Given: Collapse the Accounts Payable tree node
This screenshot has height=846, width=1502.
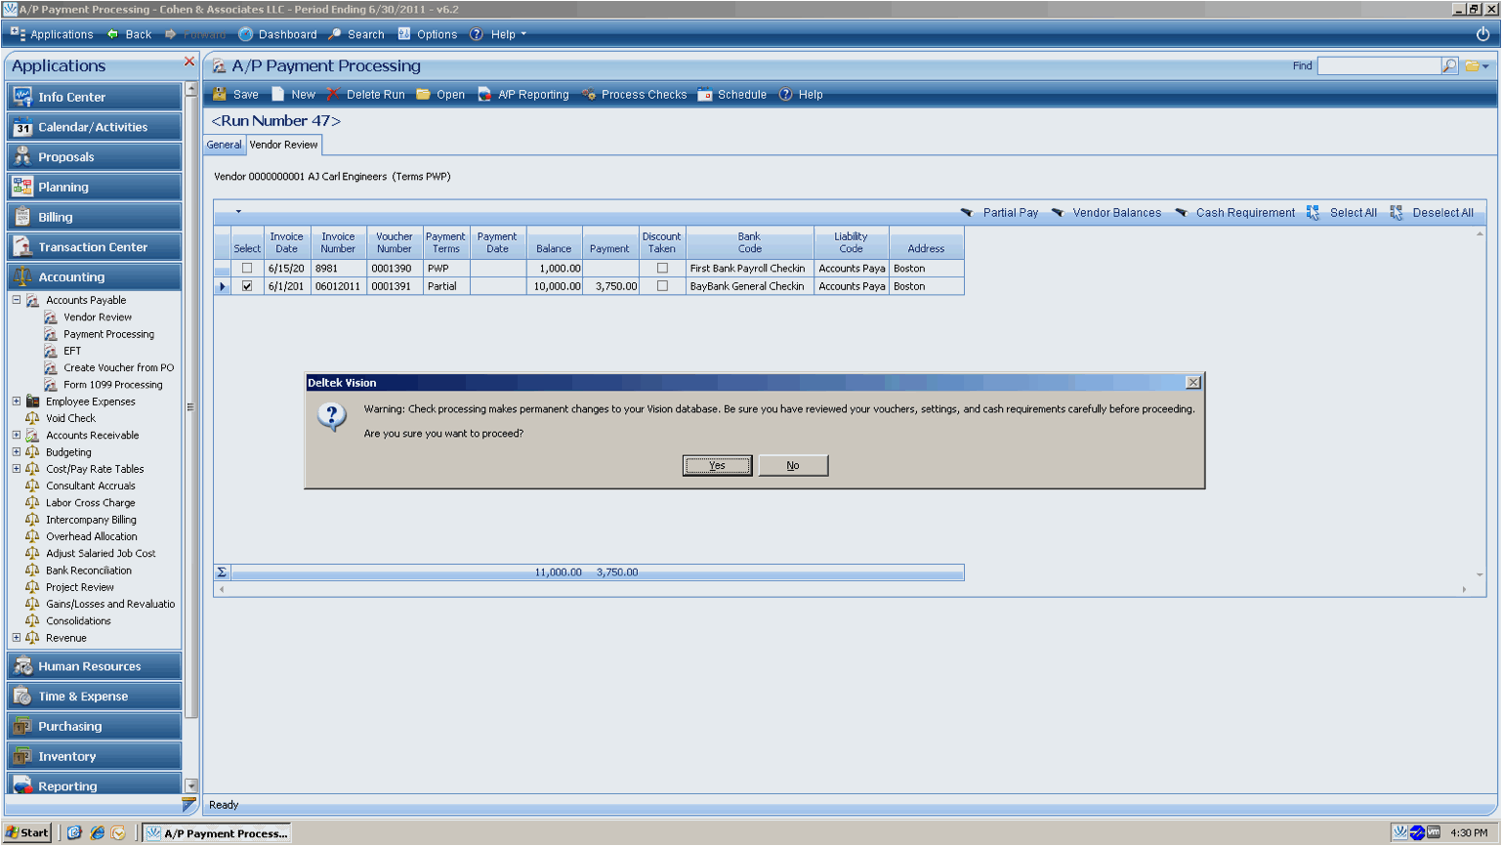Looking at the screenshot, I should pos(17,300).
